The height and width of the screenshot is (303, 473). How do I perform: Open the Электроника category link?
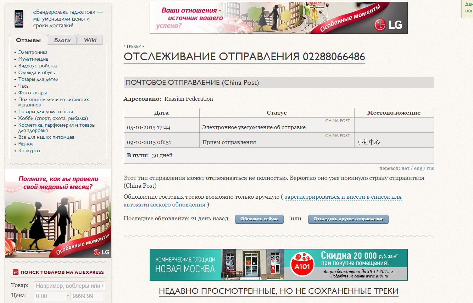coord(33,53)
